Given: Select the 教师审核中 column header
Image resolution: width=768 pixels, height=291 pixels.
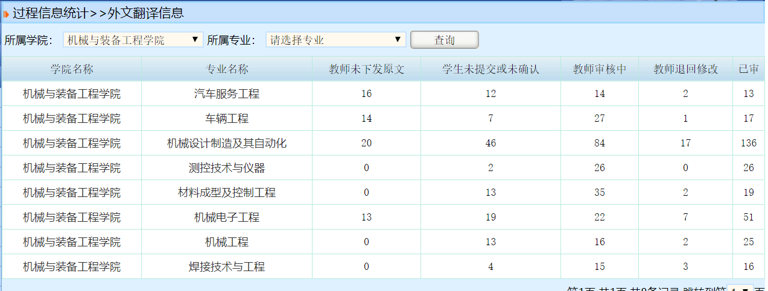Looking at the screenshot, I should tap(599, 69).
